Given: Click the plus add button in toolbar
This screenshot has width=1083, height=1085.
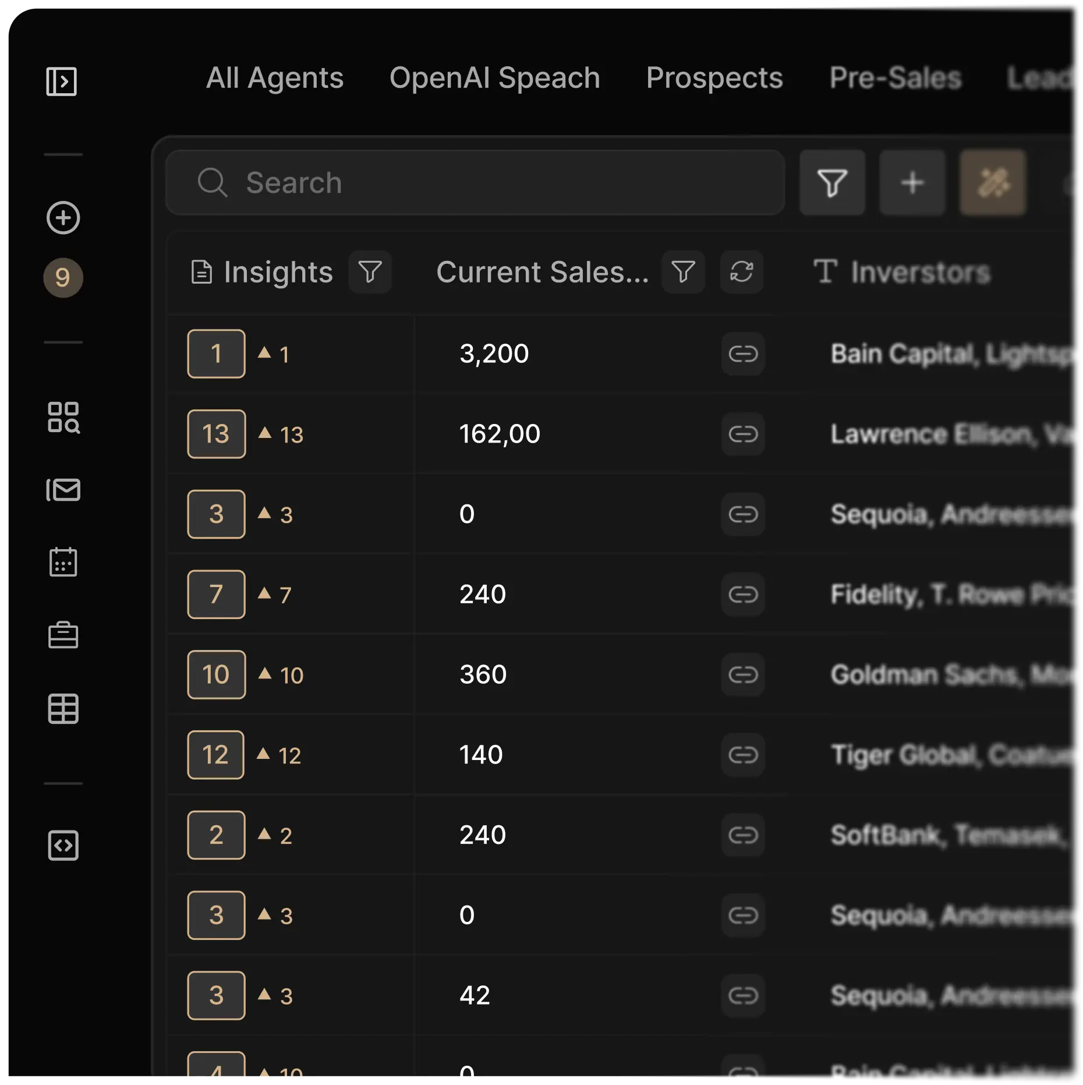Looking at the screenshot, I should tap(912, 183).
